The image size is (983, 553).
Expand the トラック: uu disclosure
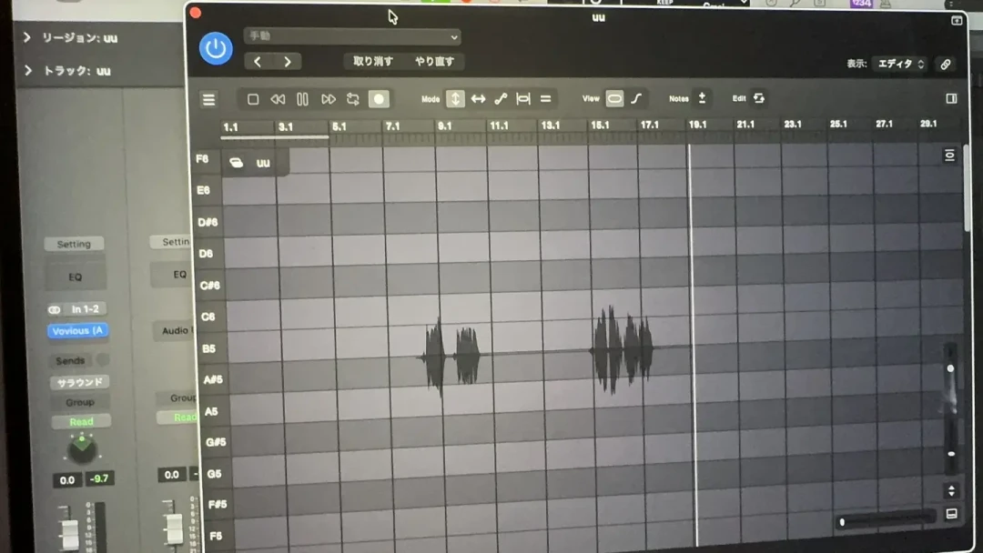(27, 70)
